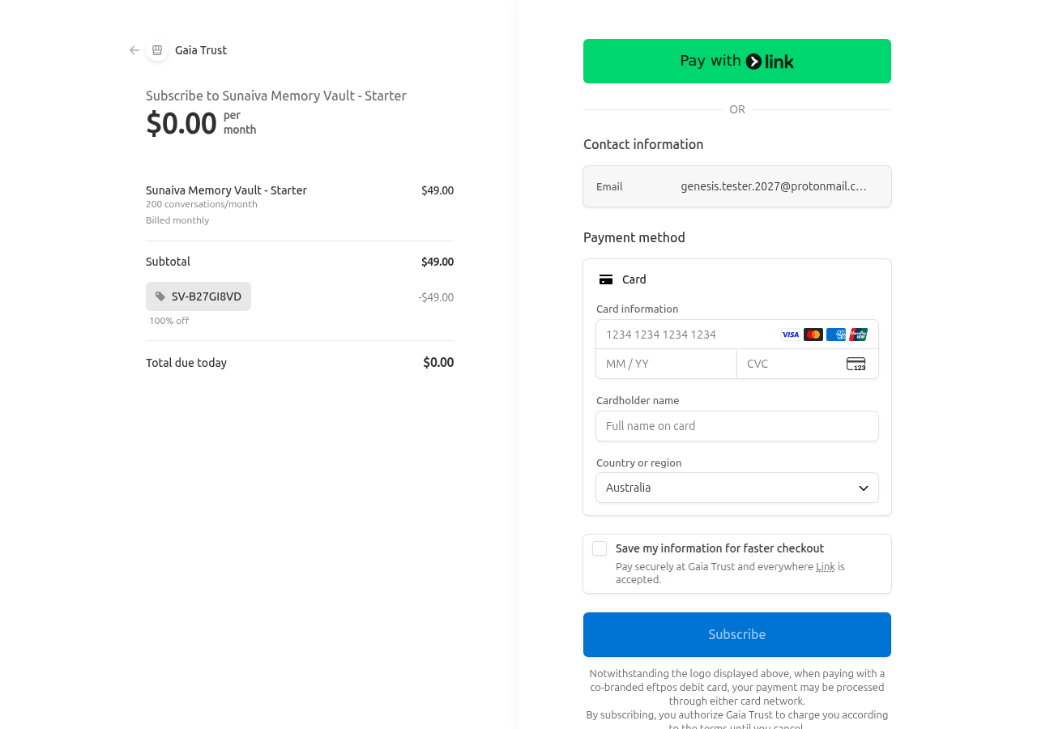The image size is (1037, 729).
Task: Click the CVC card hint icon
Action: click(856, 364)
